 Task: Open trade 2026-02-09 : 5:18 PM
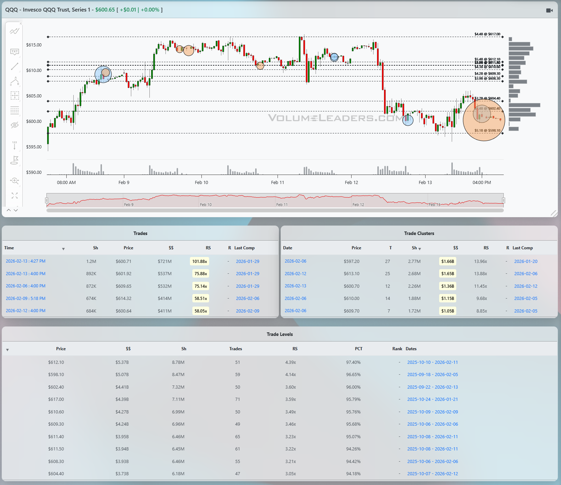coord(25,299)
